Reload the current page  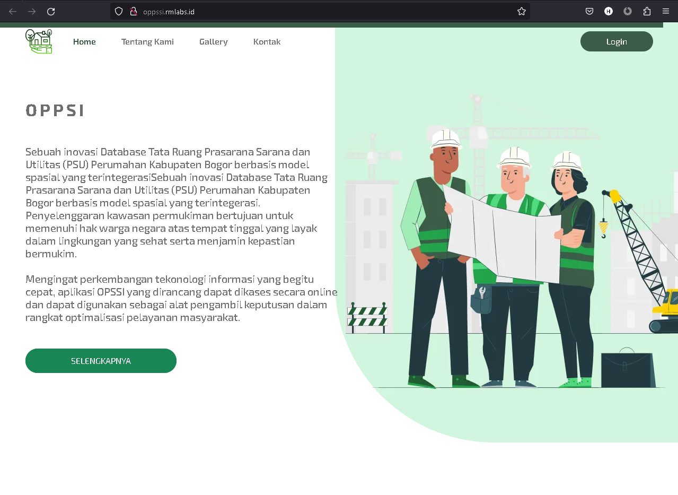click(51, 11)
